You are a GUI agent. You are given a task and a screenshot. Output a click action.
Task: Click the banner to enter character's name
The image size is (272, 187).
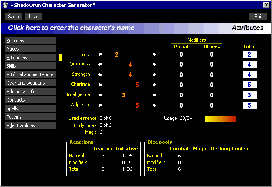(x=71, y=28)
